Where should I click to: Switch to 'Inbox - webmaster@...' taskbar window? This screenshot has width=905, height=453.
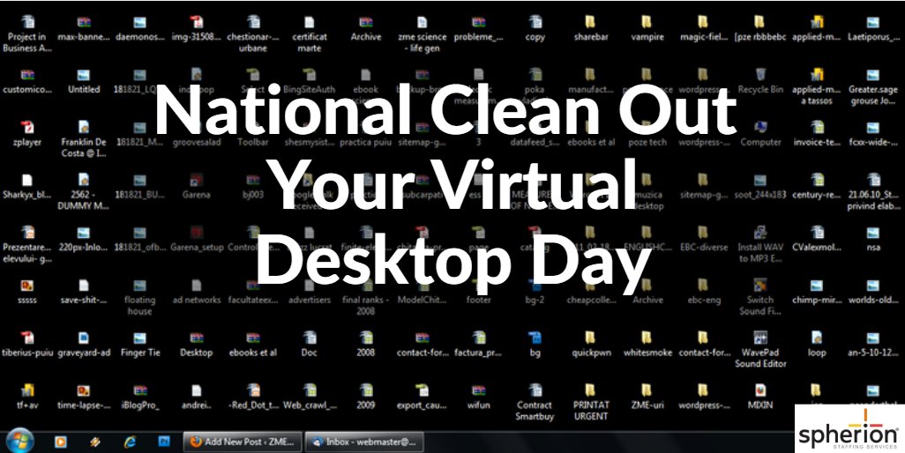tap(364, 442)
